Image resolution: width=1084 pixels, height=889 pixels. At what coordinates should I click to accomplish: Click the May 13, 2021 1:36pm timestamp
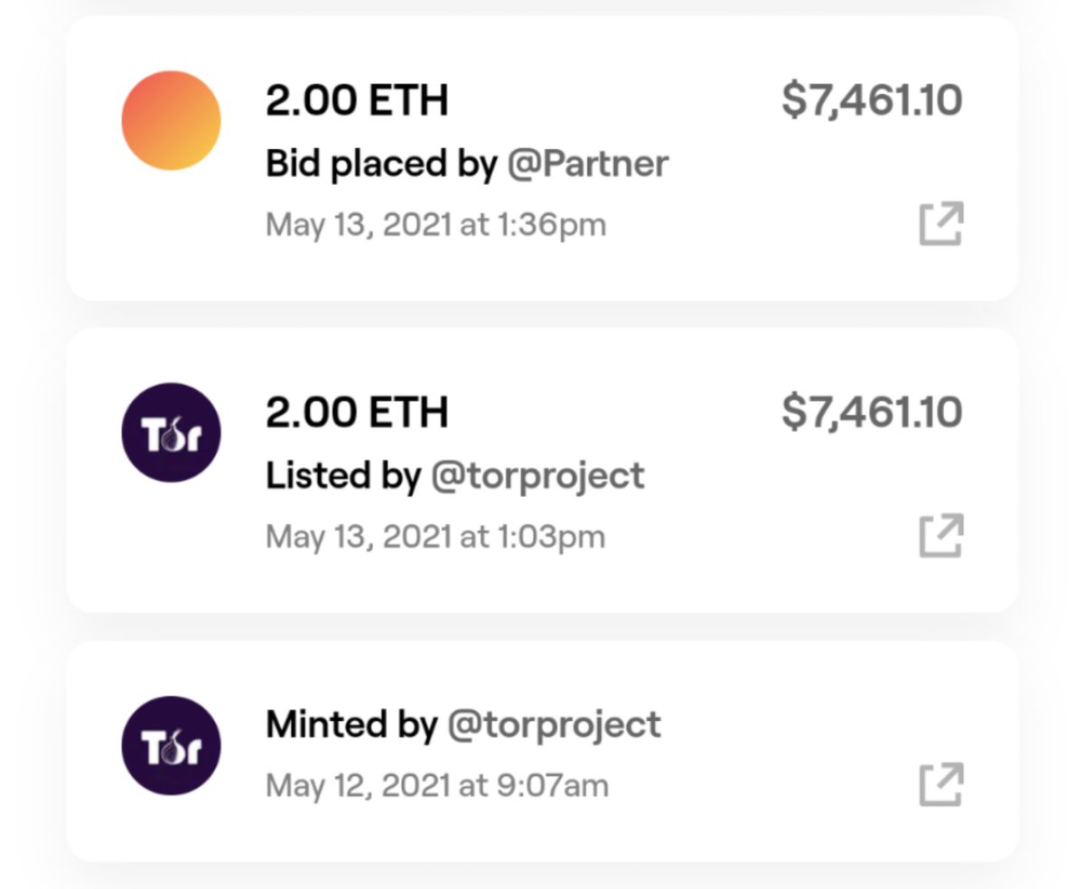click(x=435, y=225)
